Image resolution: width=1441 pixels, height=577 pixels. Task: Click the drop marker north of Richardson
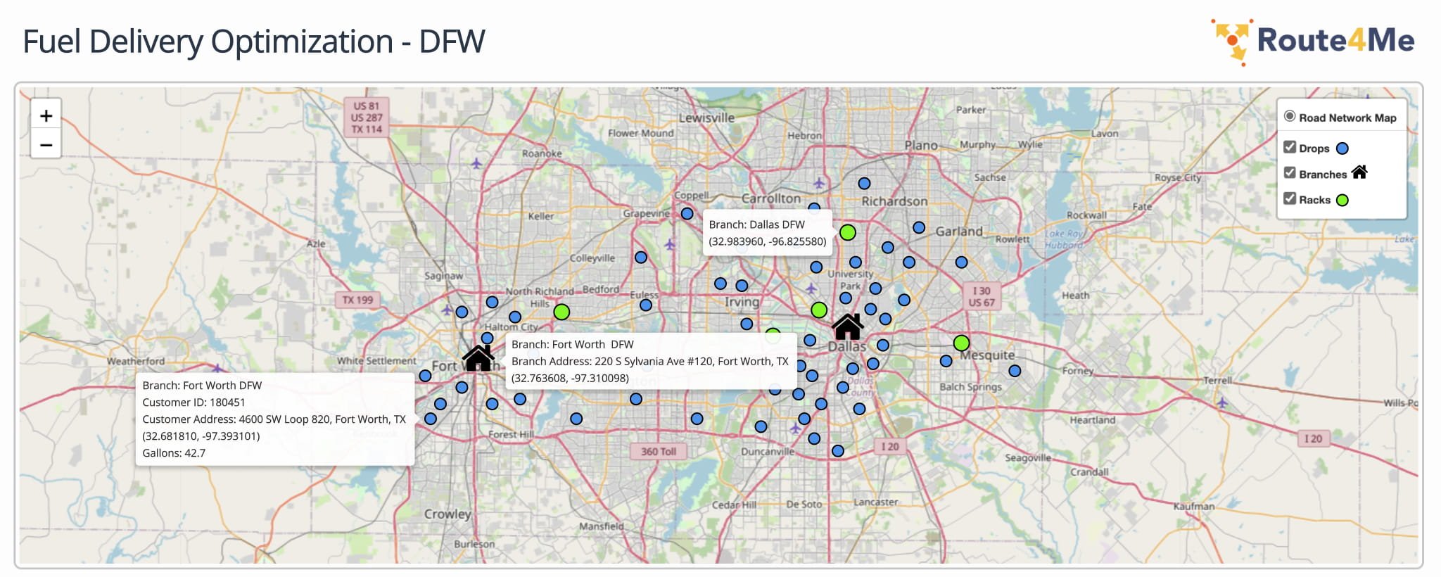point(865,184)
